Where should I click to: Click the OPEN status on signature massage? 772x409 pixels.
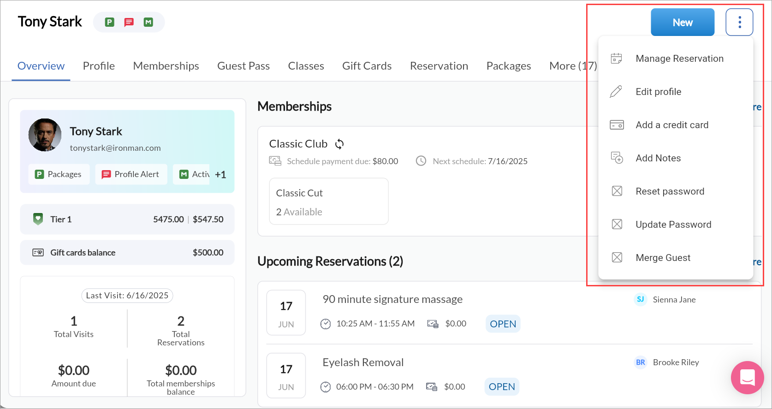tap(503, 324)
